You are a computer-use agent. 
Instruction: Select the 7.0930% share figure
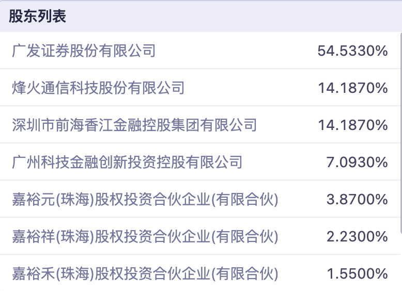(x=357, y=162)
